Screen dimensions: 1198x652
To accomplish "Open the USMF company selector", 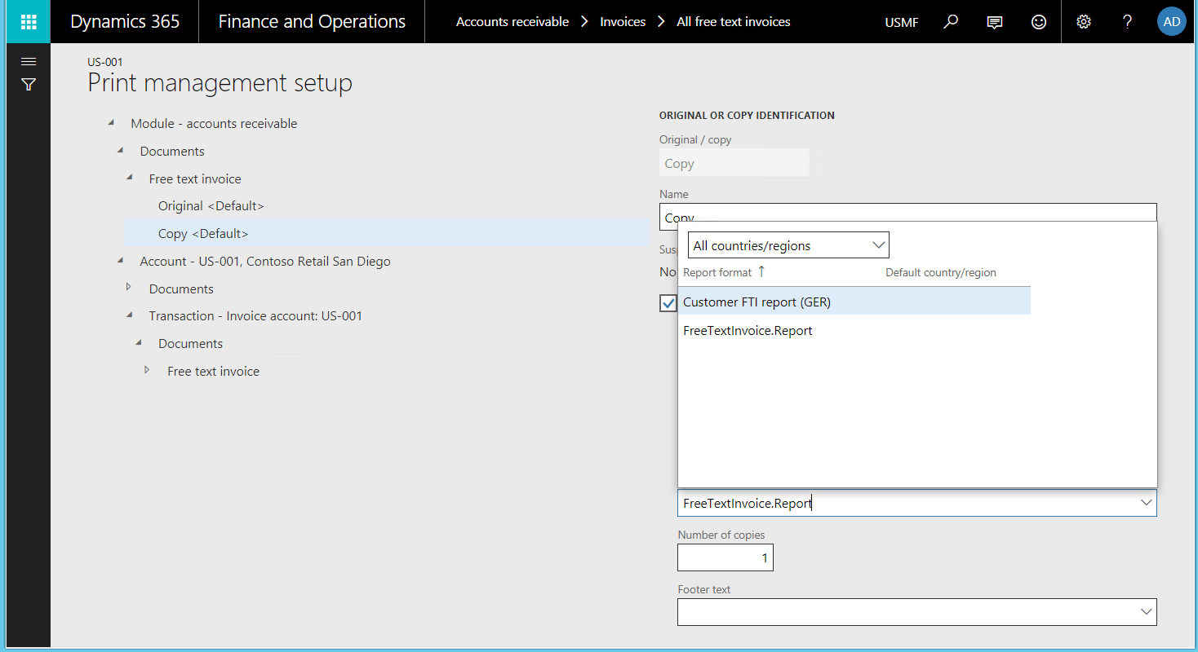I will point(901,22).
